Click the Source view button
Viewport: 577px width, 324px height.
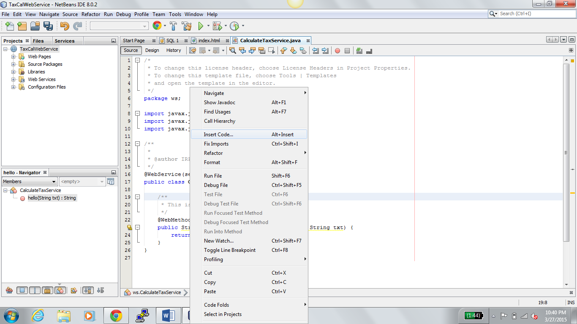click(131, 50)
